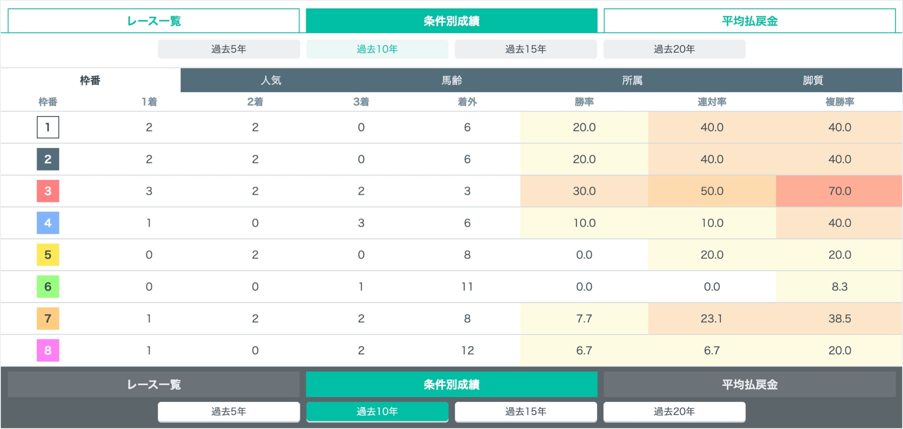The height and width of the screenshot is (429, 903).
Task: Choose the top 過去5年 period filter
Action: tap(229, 49)
